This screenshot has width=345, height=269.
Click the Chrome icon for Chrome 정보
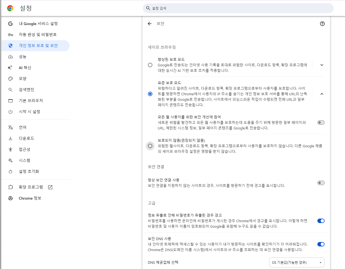[x=10, y=198]
